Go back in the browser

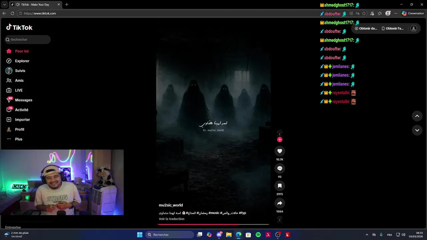tap(4, 13)
